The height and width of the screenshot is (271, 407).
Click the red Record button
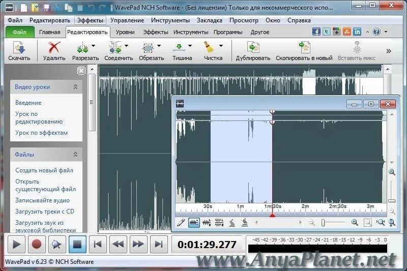[x=37, y=244]
